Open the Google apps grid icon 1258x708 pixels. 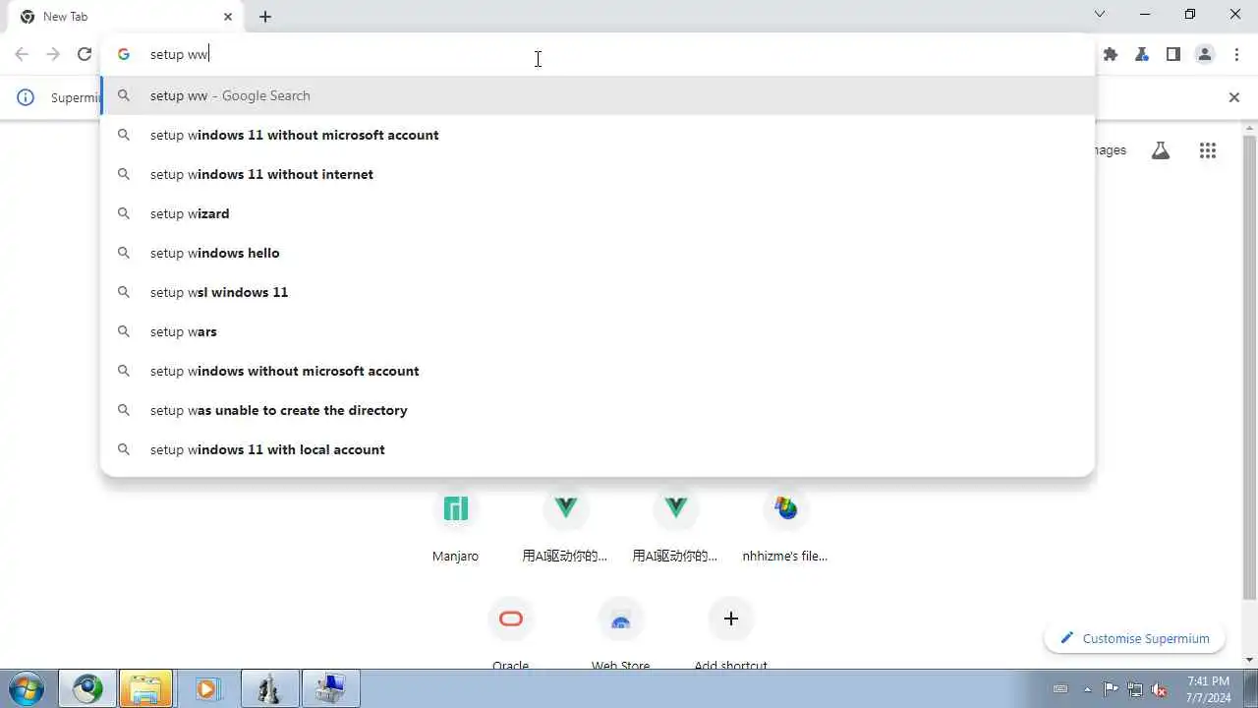pos(1208,150)
